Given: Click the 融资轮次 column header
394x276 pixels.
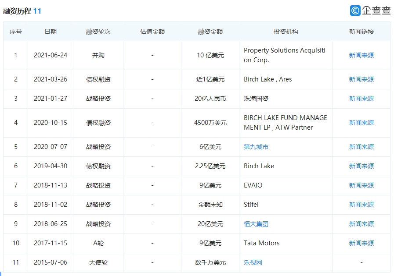Looking at the screenshot, I should (98, 32).
